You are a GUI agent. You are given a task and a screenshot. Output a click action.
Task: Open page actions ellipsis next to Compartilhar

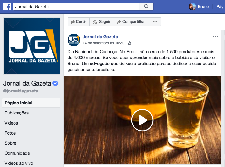[155, 22]
